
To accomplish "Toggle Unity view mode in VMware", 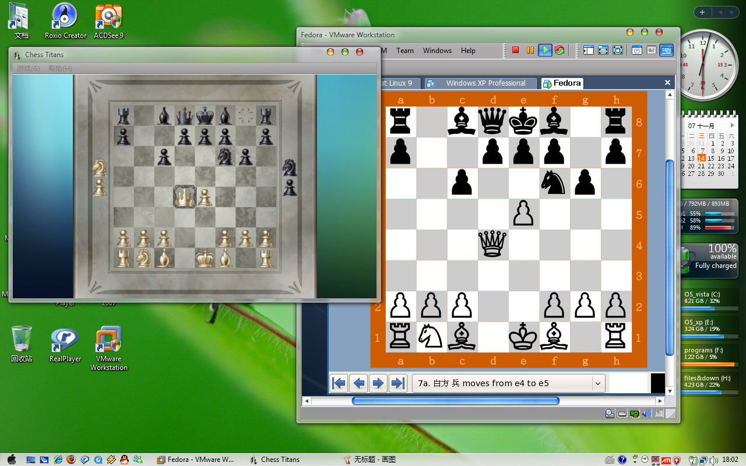I will [x=617, y=50].
